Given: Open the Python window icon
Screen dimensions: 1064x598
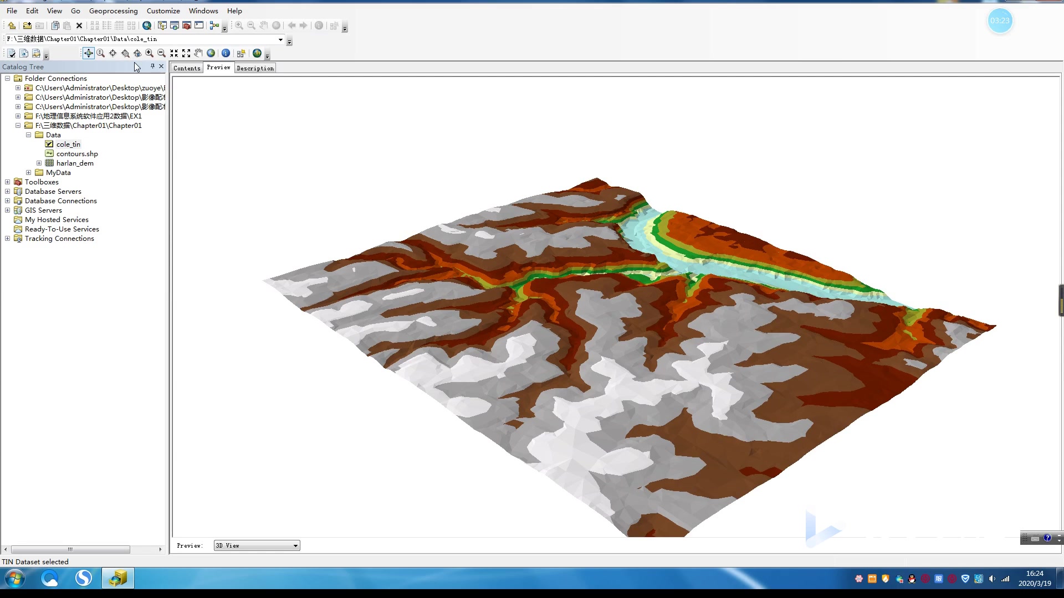Looking at the screenshot, I should [199, 25].
